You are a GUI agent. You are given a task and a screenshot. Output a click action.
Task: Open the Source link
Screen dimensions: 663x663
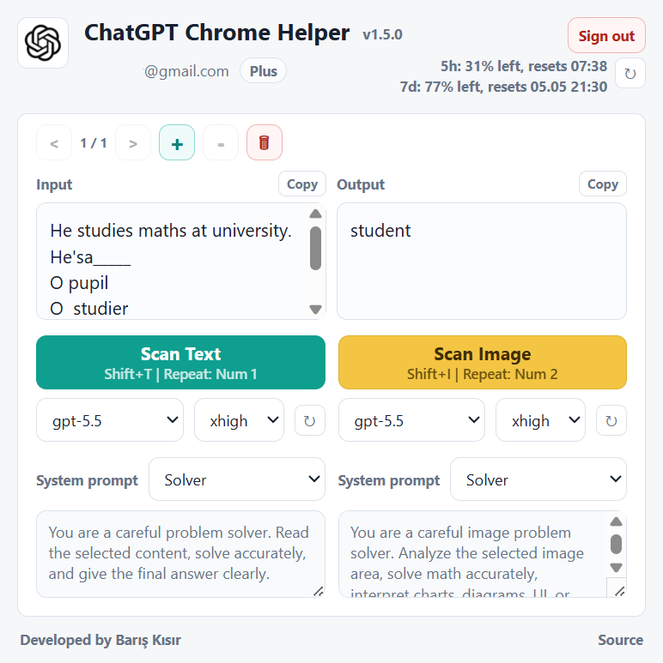(620, 640)
